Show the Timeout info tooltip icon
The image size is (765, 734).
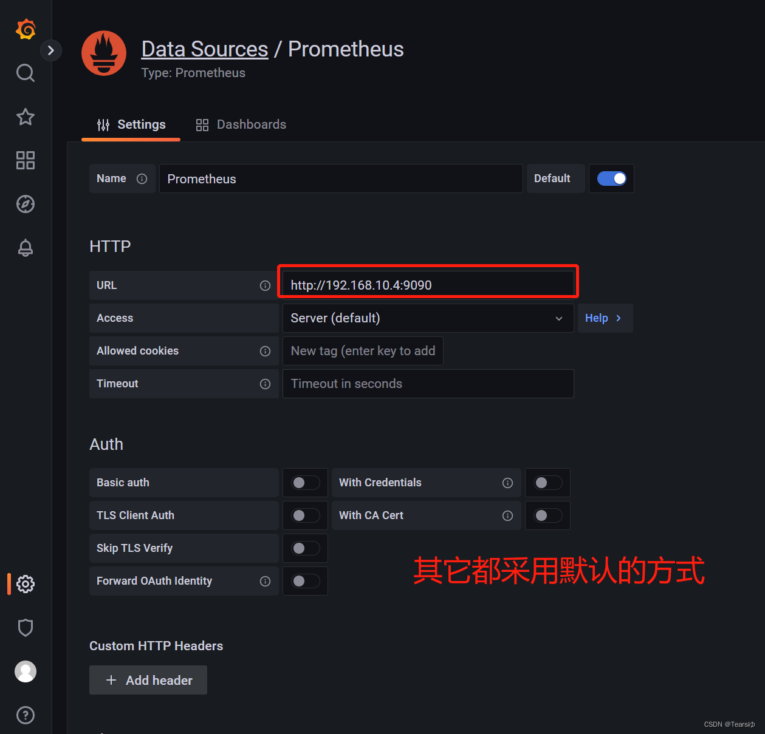point(265,384)
